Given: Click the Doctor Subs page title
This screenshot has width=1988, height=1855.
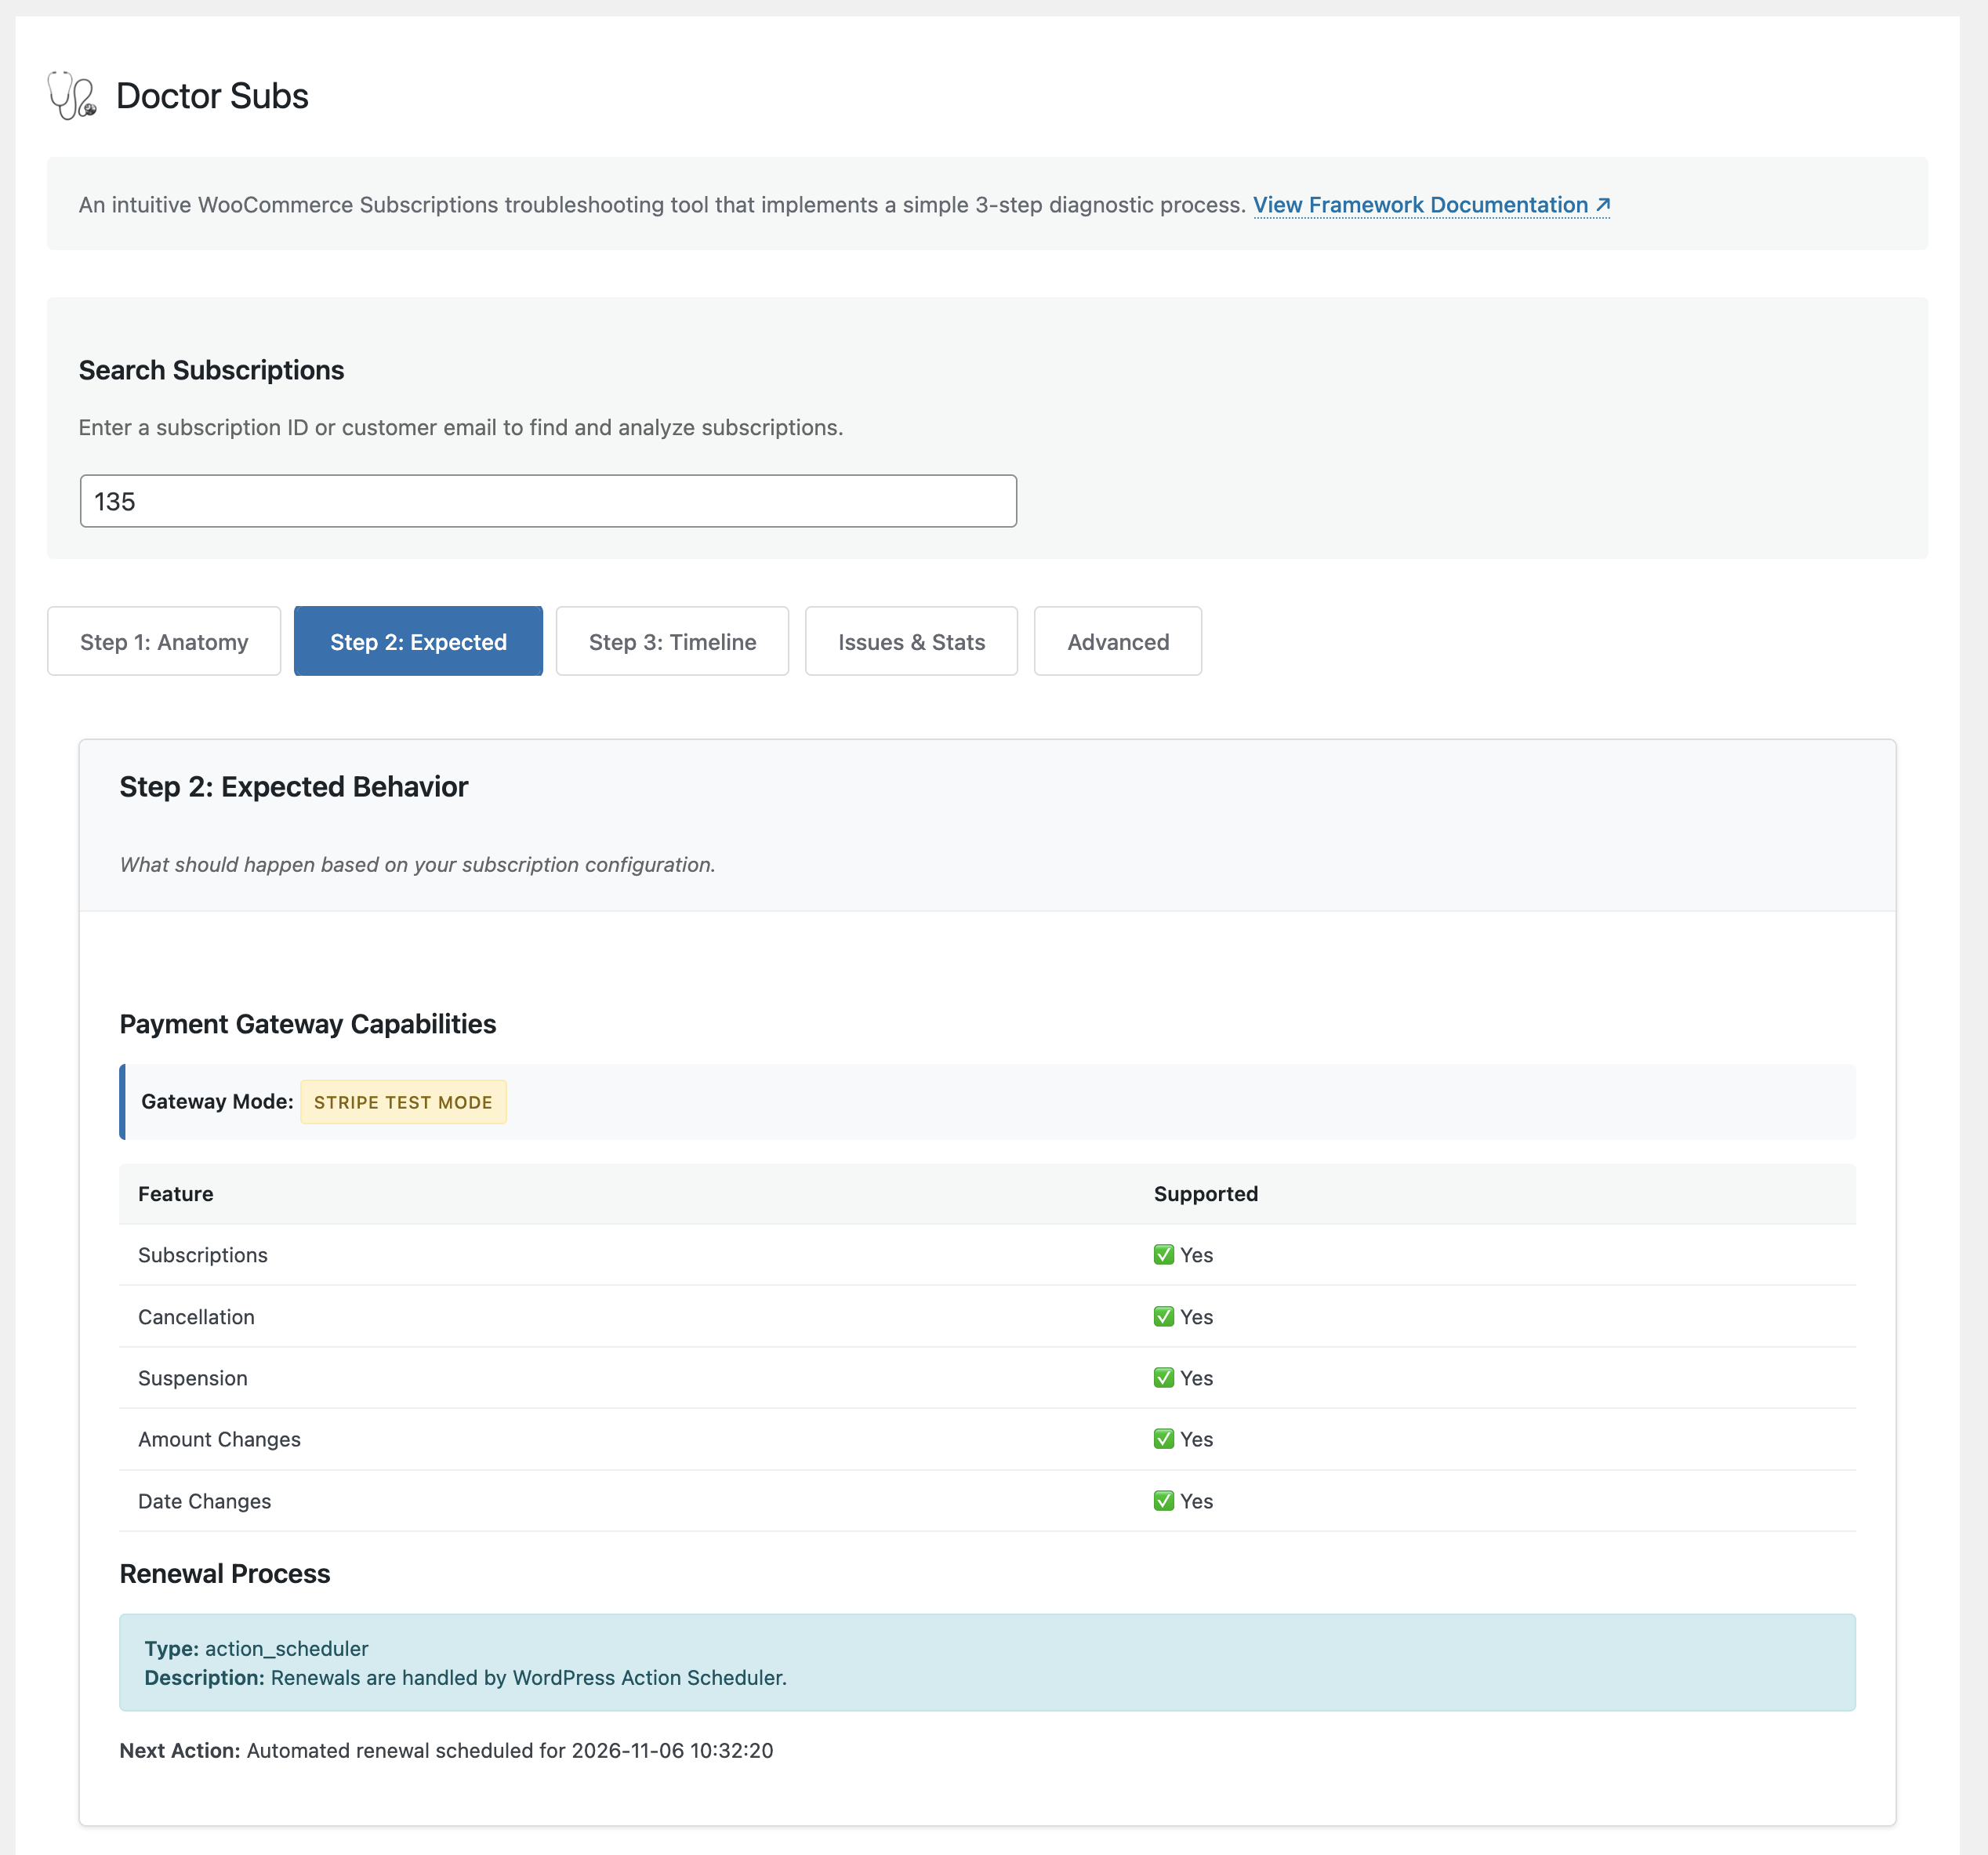Looking at the screenshot, I should 212,96.
